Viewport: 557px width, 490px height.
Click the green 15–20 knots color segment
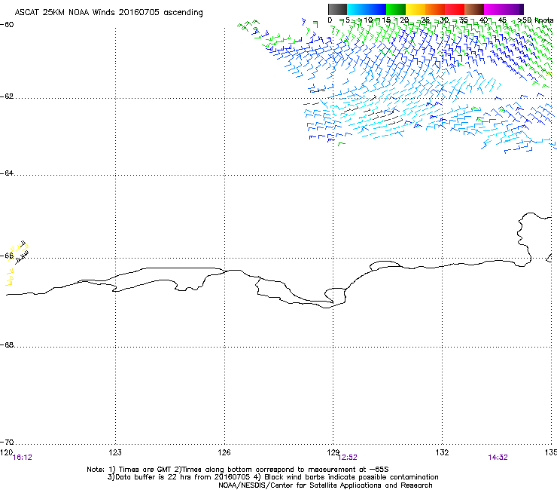396,9
